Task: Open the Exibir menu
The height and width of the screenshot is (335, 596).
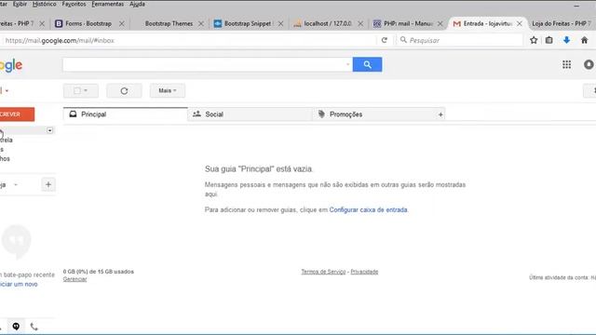Action: tap(20, 4)
